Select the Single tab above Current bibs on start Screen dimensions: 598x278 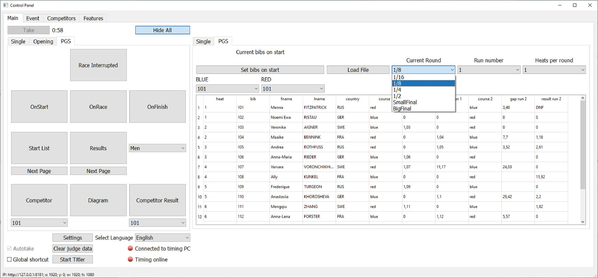203,42
